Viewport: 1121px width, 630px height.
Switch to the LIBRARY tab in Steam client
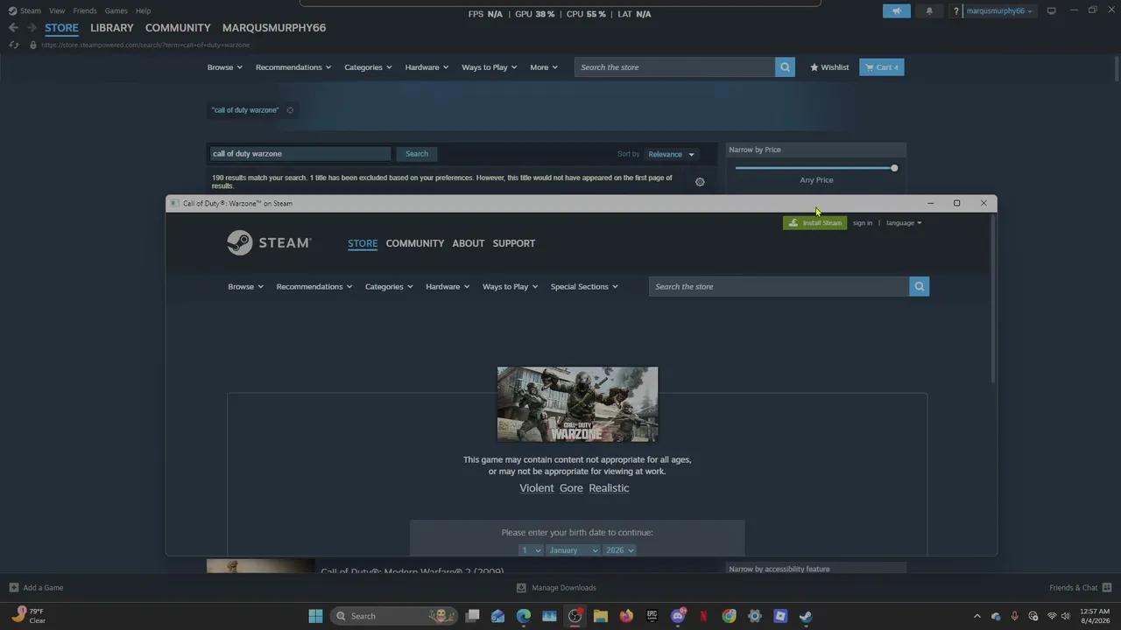112,28
